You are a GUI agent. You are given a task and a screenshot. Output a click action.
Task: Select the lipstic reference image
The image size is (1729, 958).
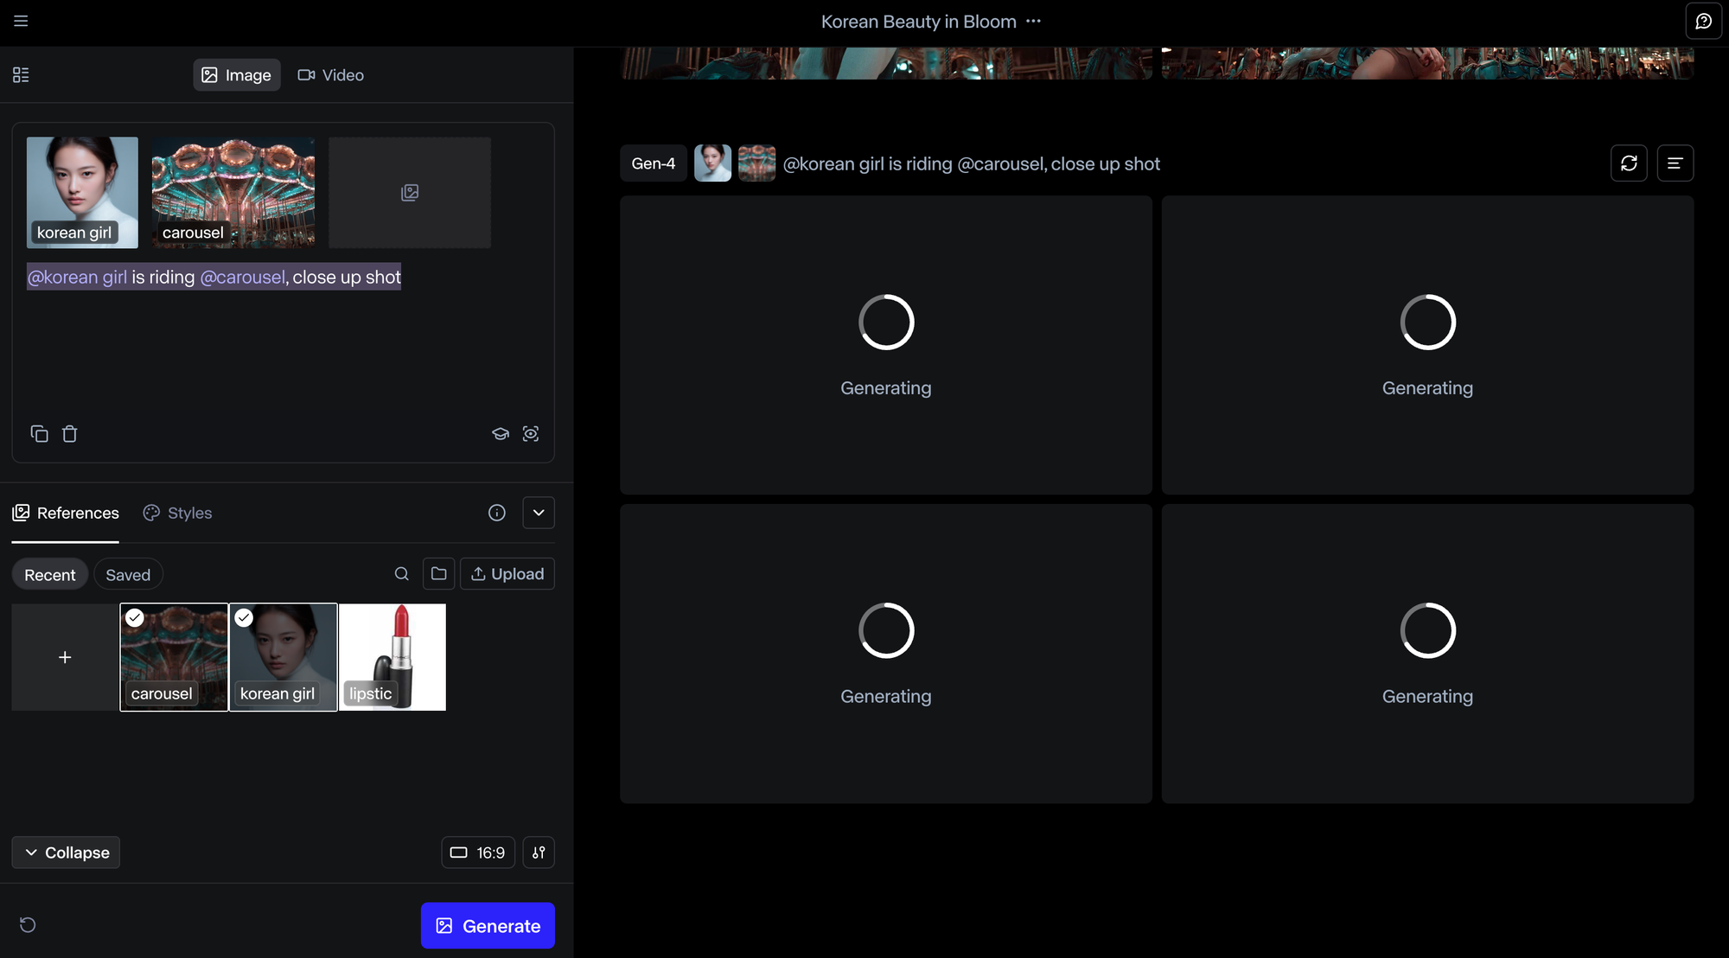[392, 657]
